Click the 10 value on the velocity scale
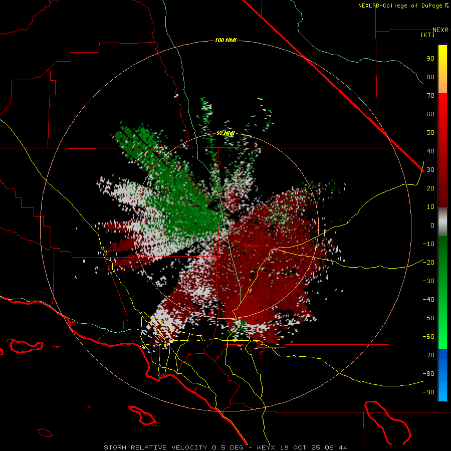The height and width of the screenshot is (451, 451). click(x=430, y=207)
